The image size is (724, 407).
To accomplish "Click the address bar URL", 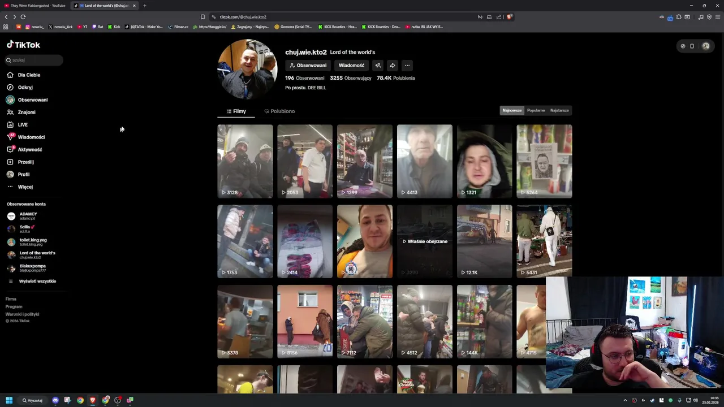I will tap(243, 17).
